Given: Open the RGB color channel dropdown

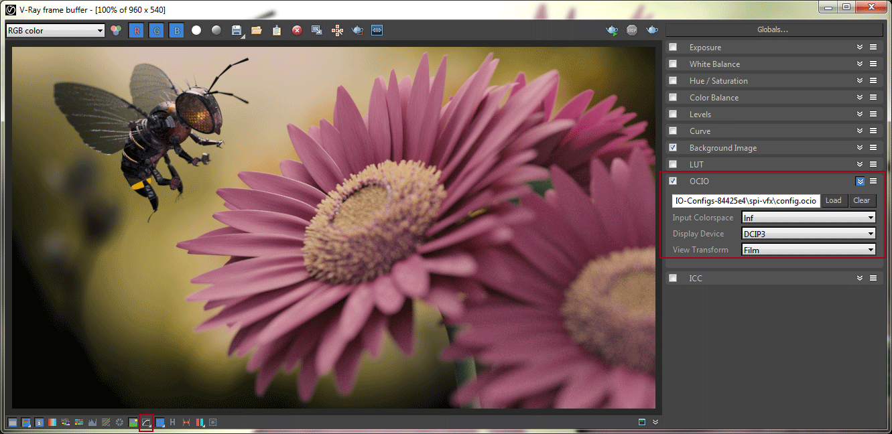Looking at the screenshot, I should [x=56, y=31].
